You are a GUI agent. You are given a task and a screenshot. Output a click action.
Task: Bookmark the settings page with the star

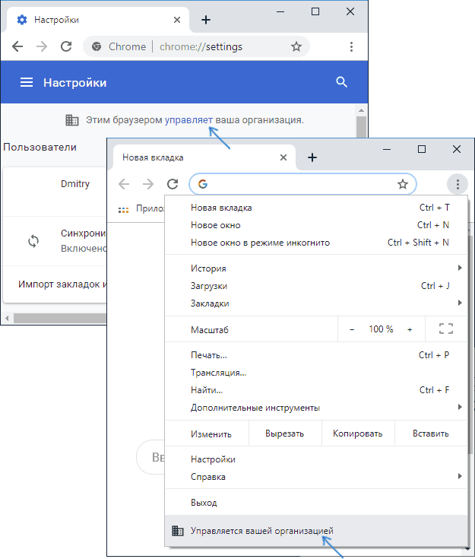[296, 46]
